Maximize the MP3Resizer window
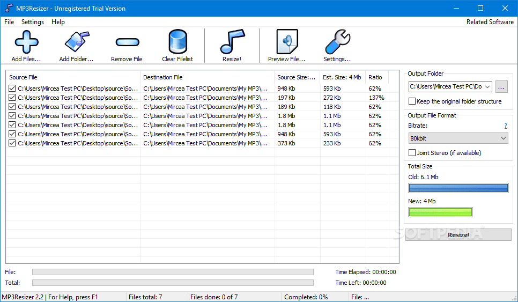518x302 pixels. [480, 8]
